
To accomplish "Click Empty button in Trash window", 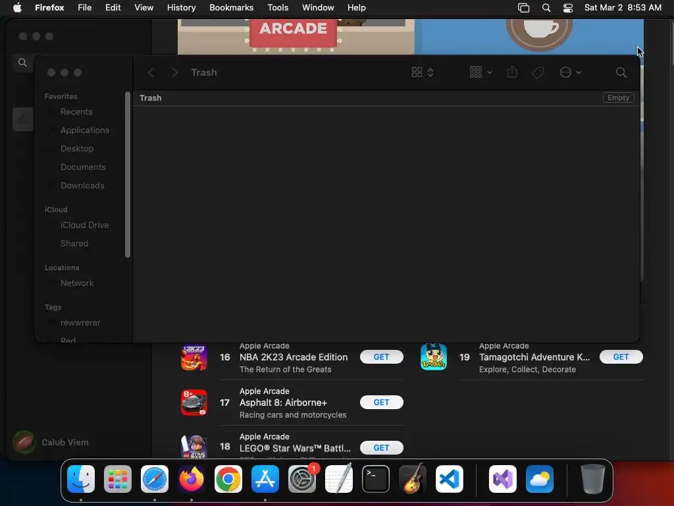I will coord(618,98).
